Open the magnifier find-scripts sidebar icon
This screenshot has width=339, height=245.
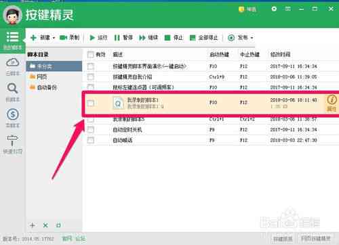pyautogui.click(x=12, y=88)
